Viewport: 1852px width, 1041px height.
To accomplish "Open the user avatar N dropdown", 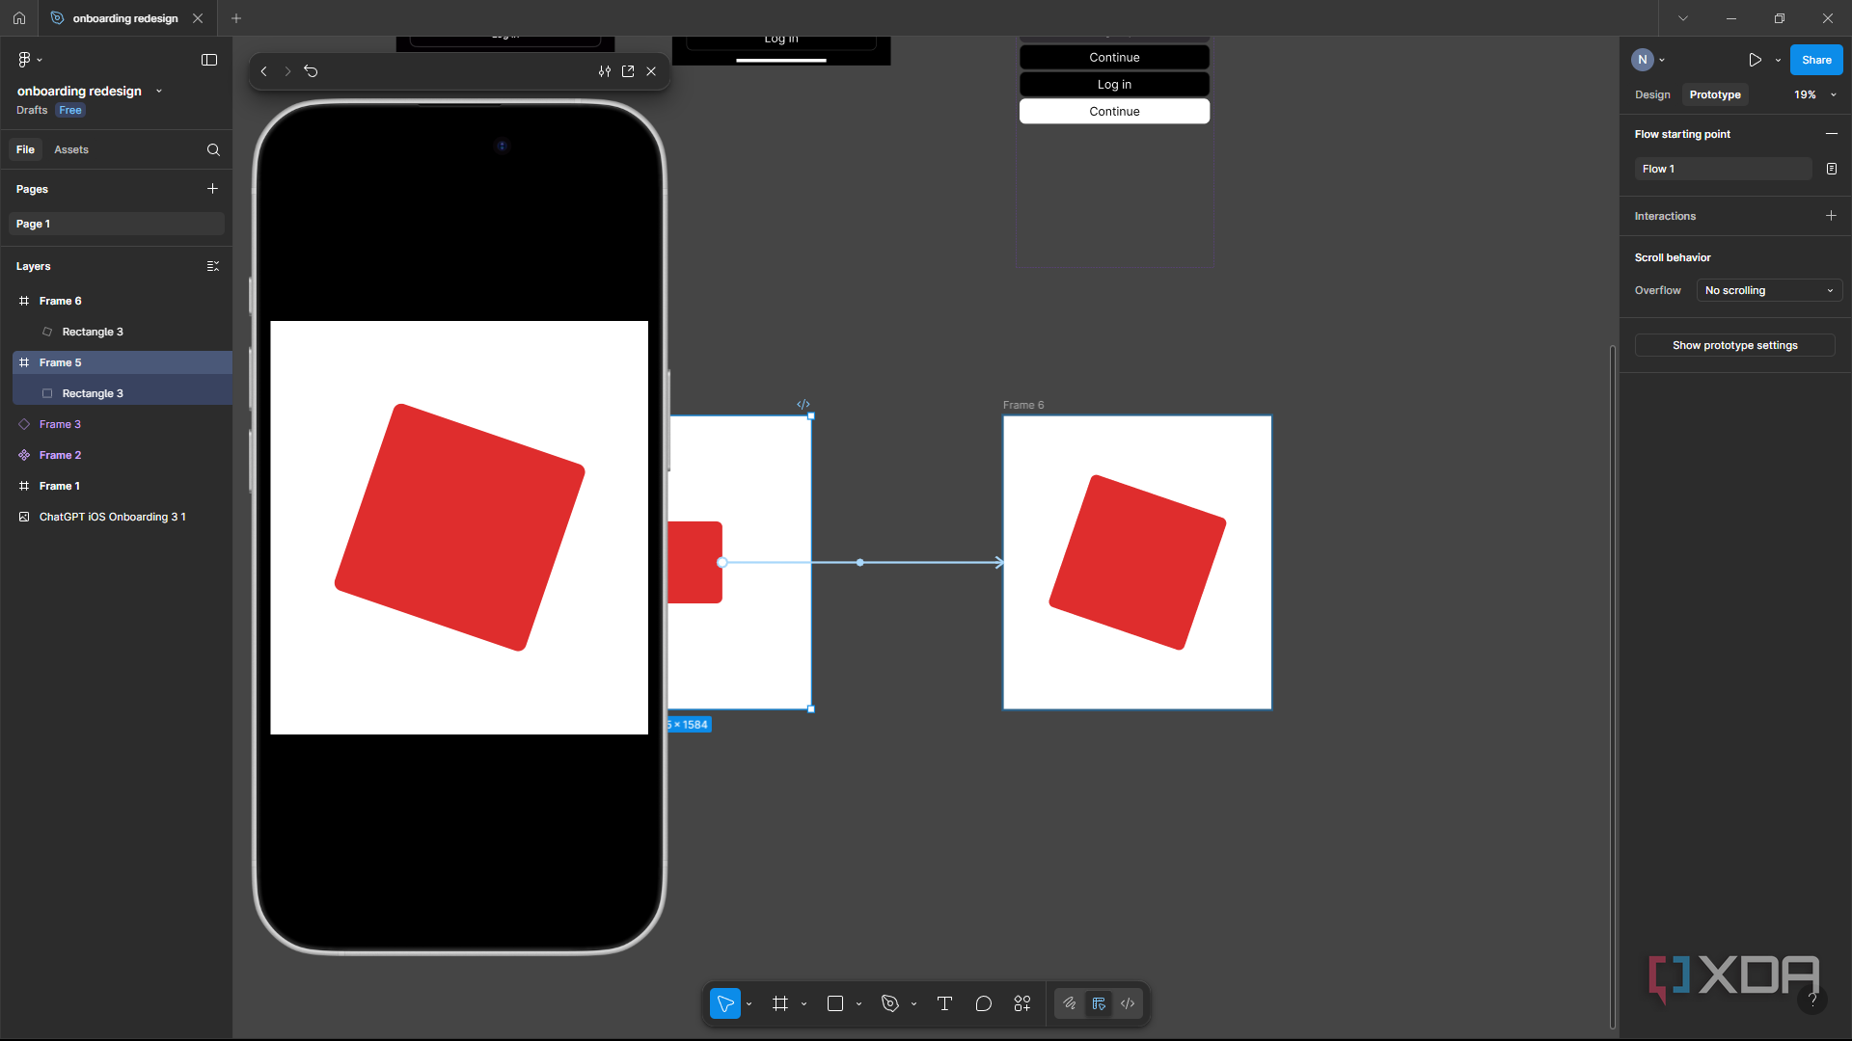I will (1648, 60).
